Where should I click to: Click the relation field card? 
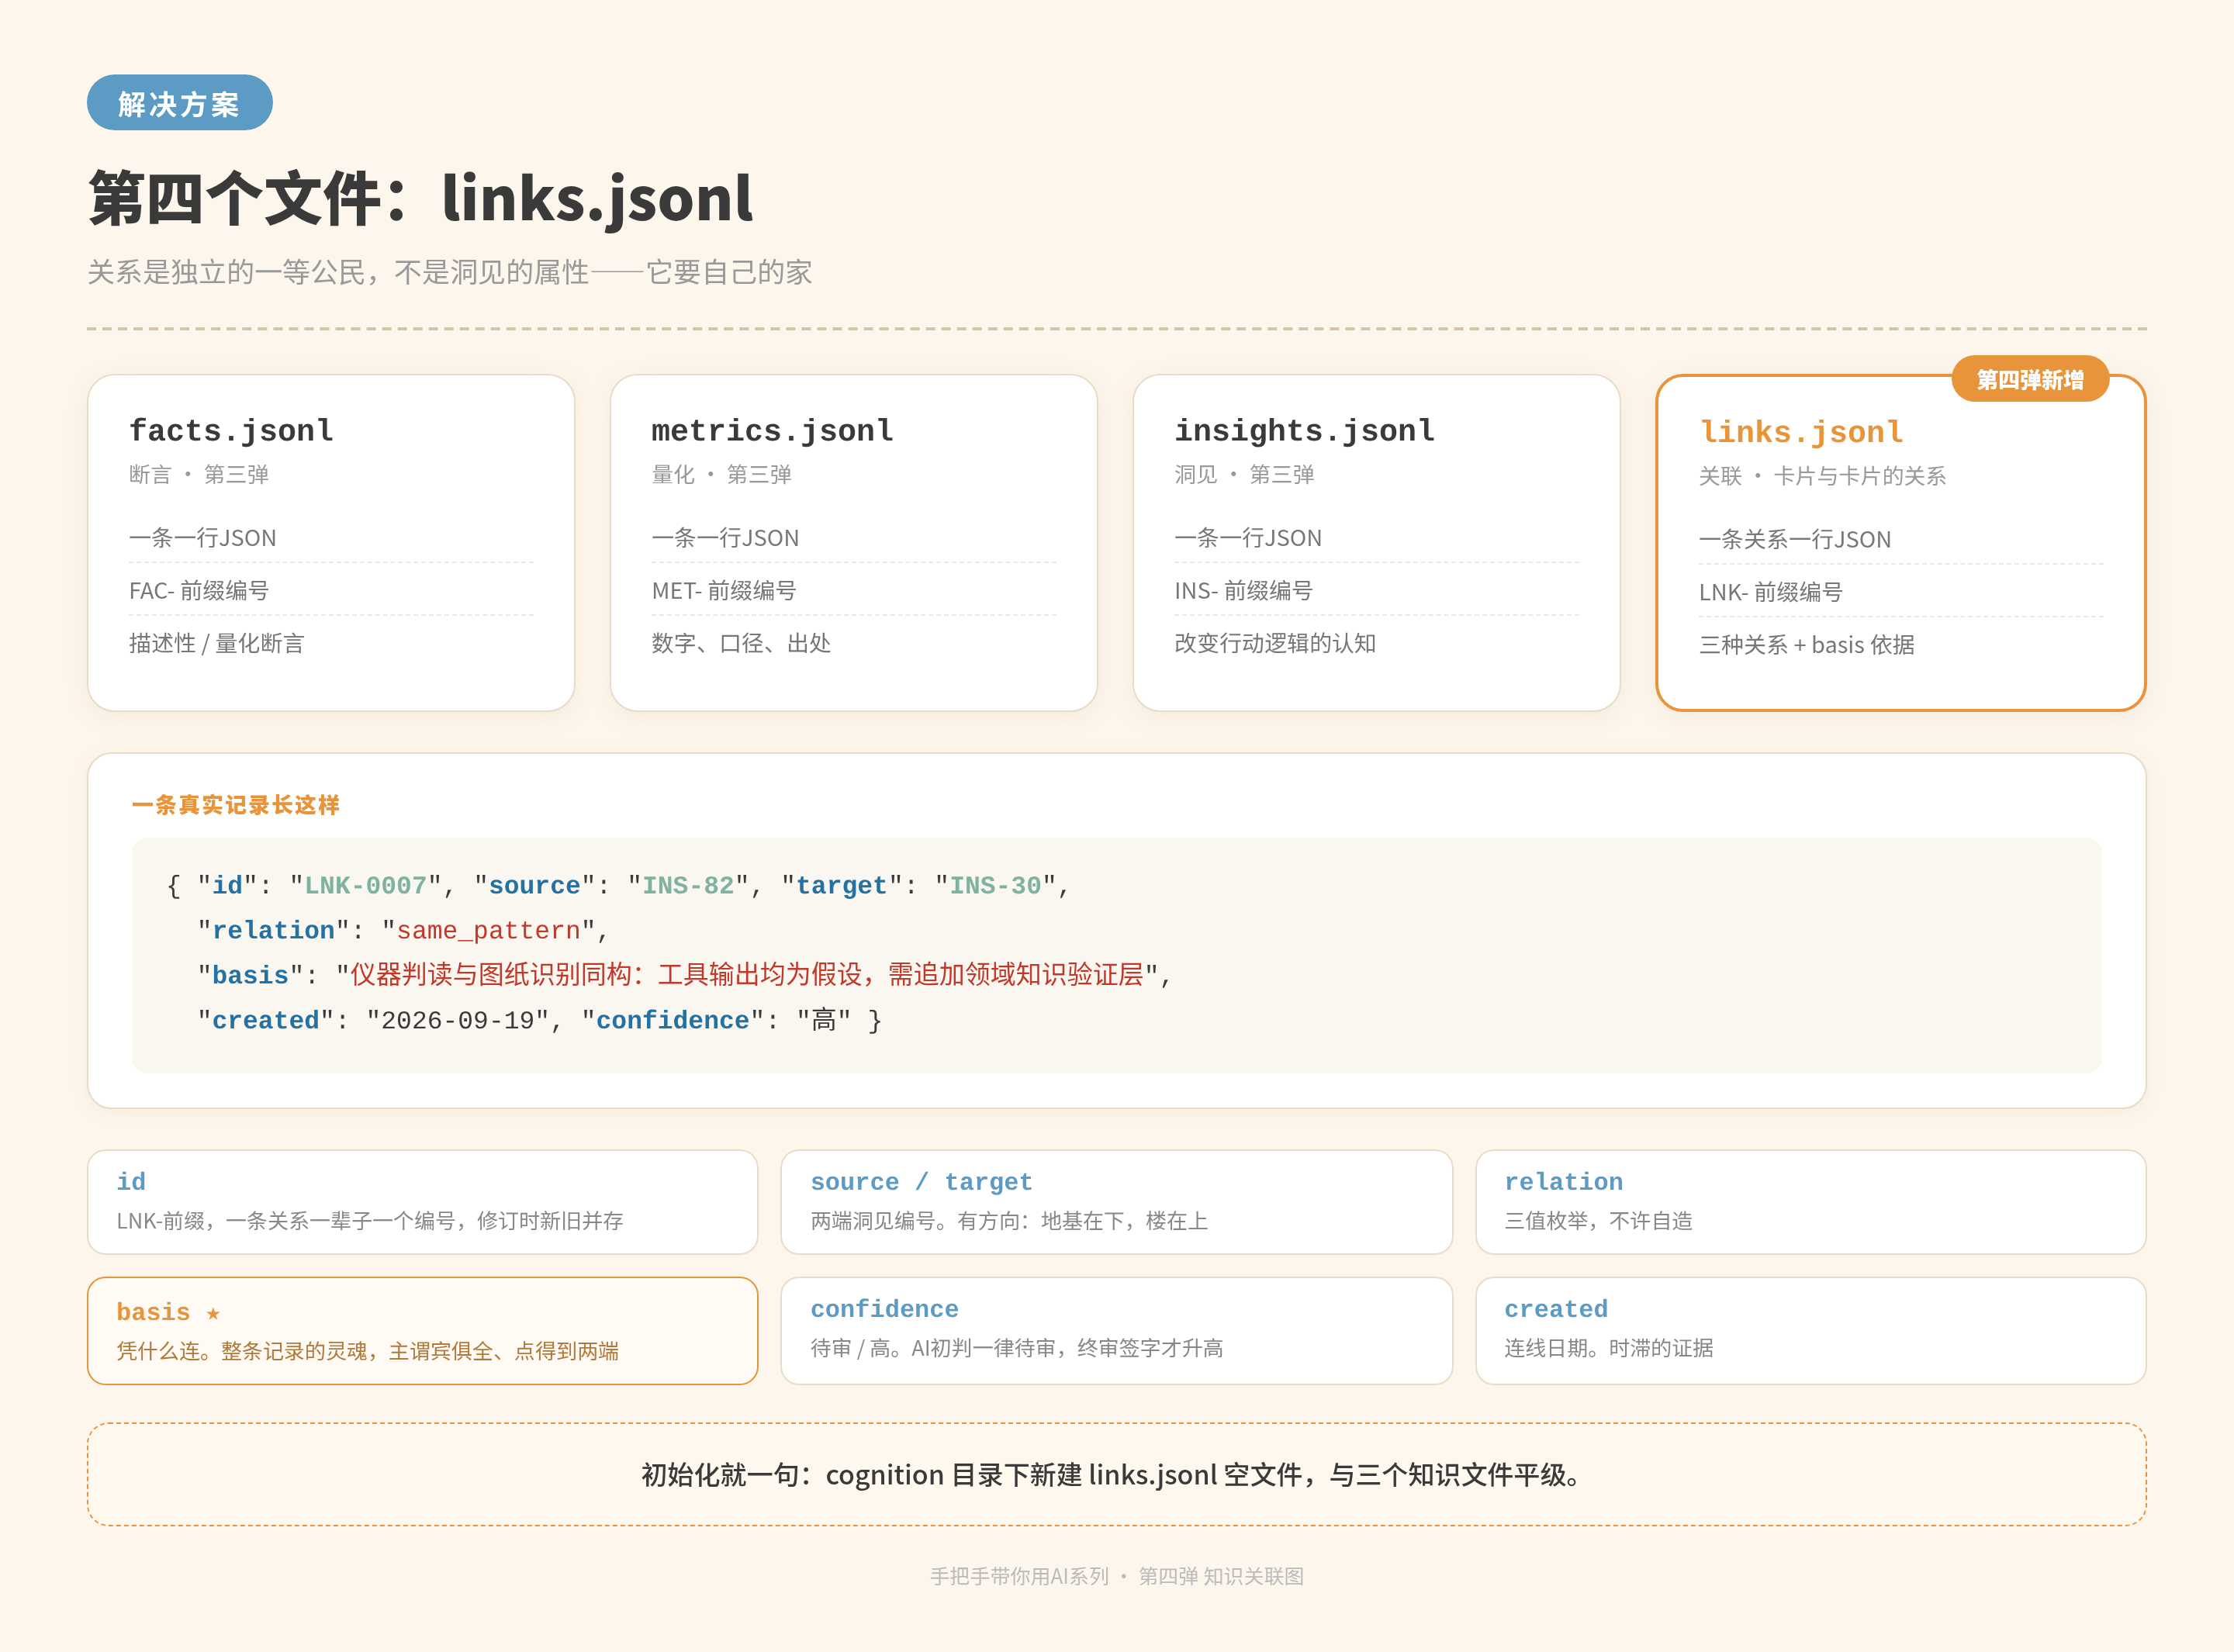pos(1810,1201)
